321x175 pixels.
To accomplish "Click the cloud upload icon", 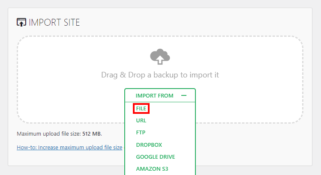I will point(160,56).
